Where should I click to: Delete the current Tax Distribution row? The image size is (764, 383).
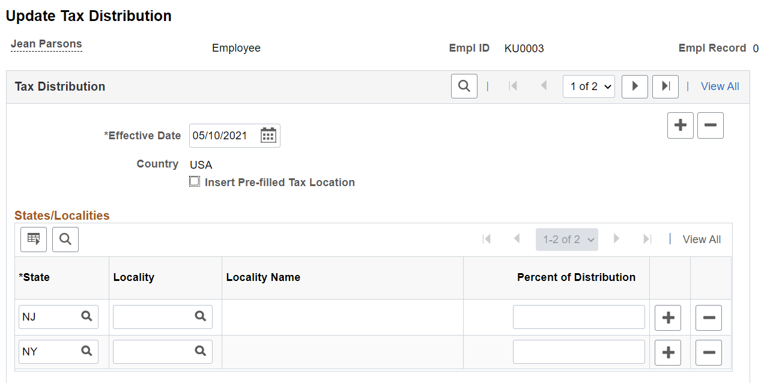coord(711,125)
